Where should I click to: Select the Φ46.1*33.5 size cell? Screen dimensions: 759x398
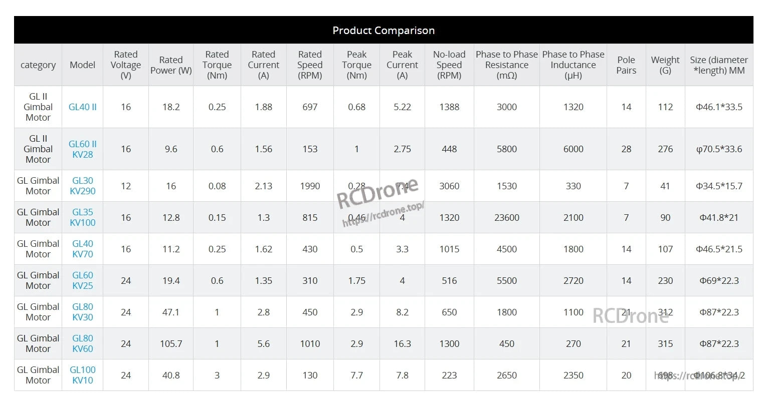click(719, 107)
